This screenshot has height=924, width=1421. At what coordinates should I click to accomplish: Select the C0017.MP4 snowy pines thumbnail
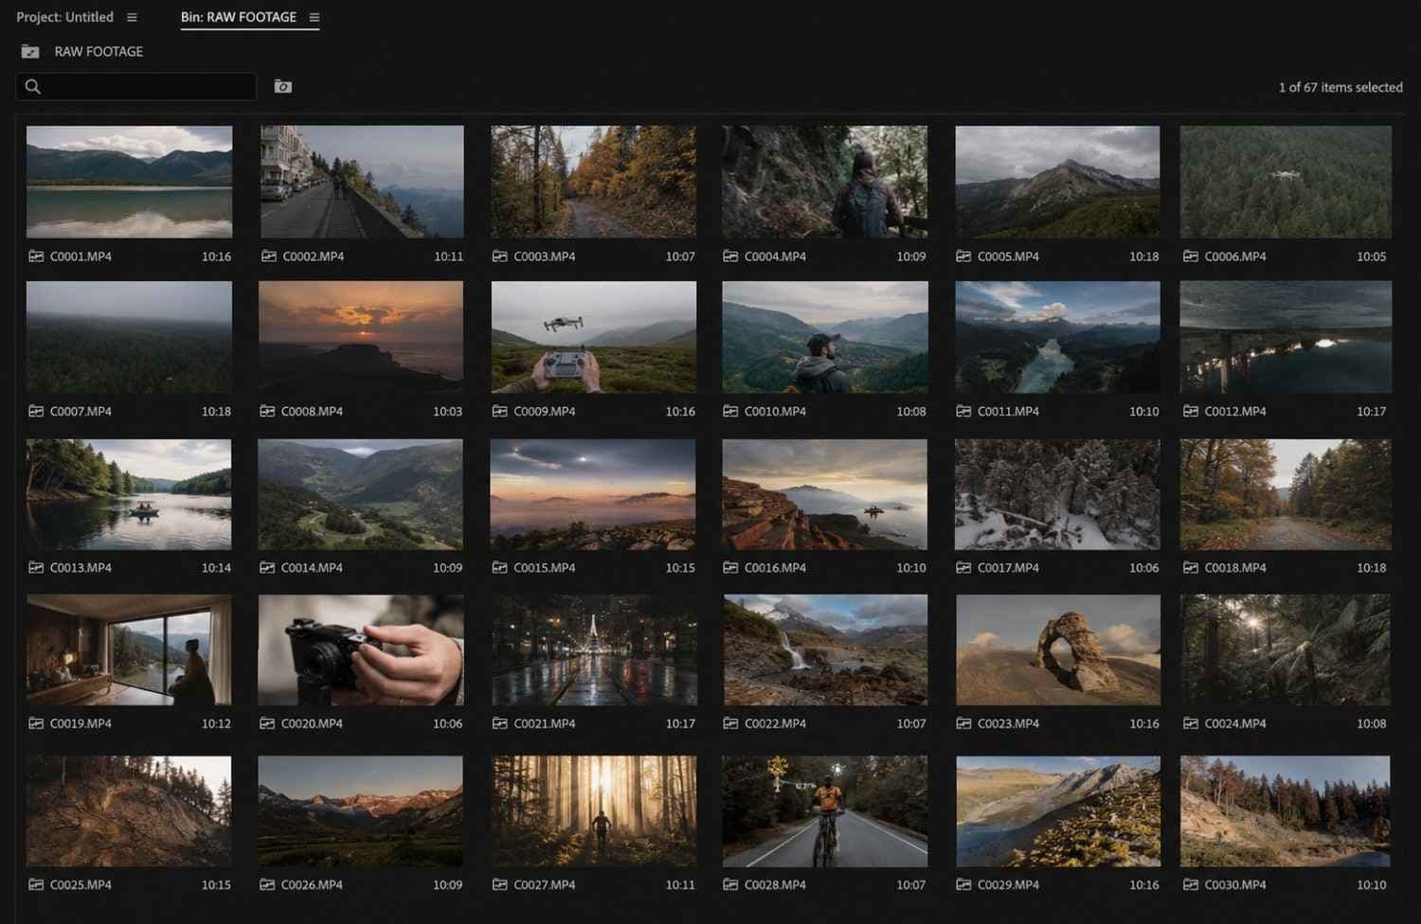click(1058, 494)
